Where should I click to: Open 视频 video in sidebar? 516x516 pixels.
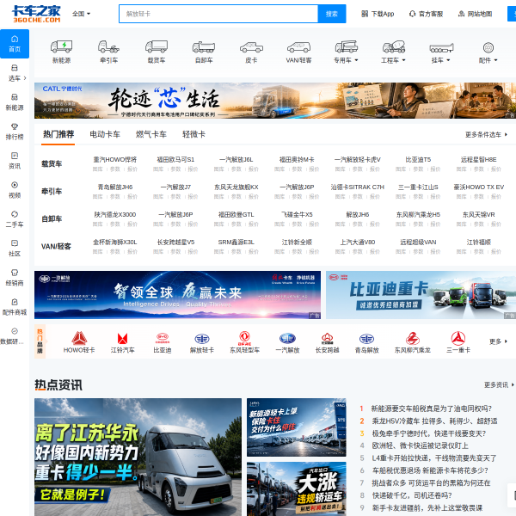[x=15, y=190]
